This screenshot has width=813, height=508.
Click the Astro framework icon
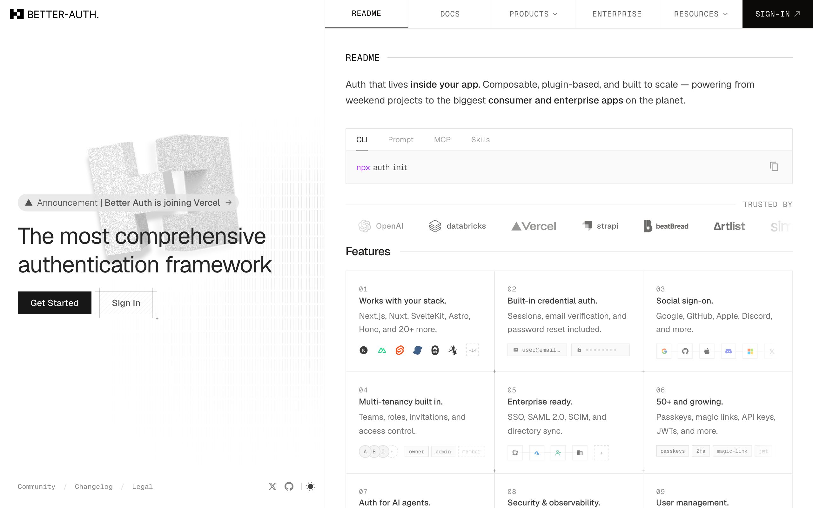click(453, 351)
